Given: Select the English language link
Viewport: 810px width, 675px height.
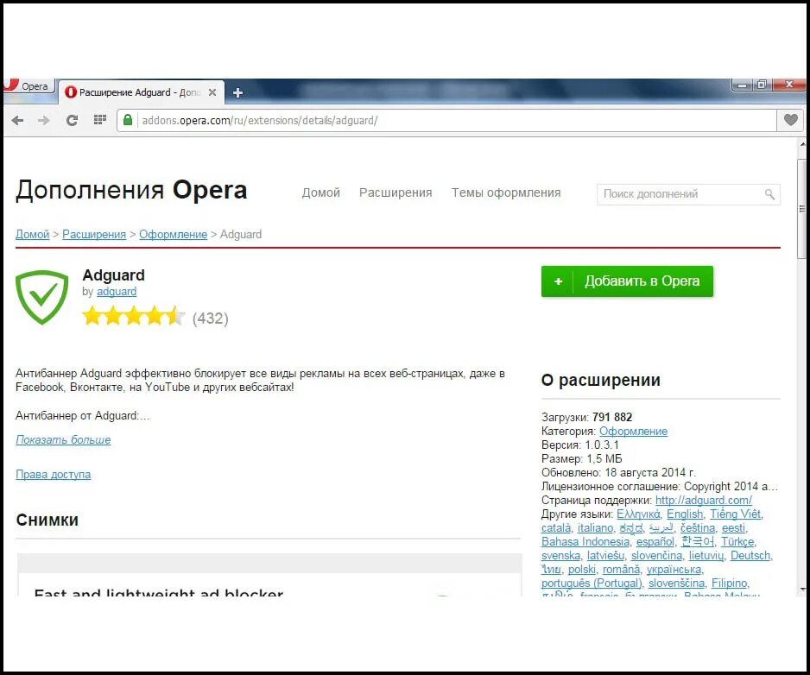Looking at the screenshot, I should point(685,514).
